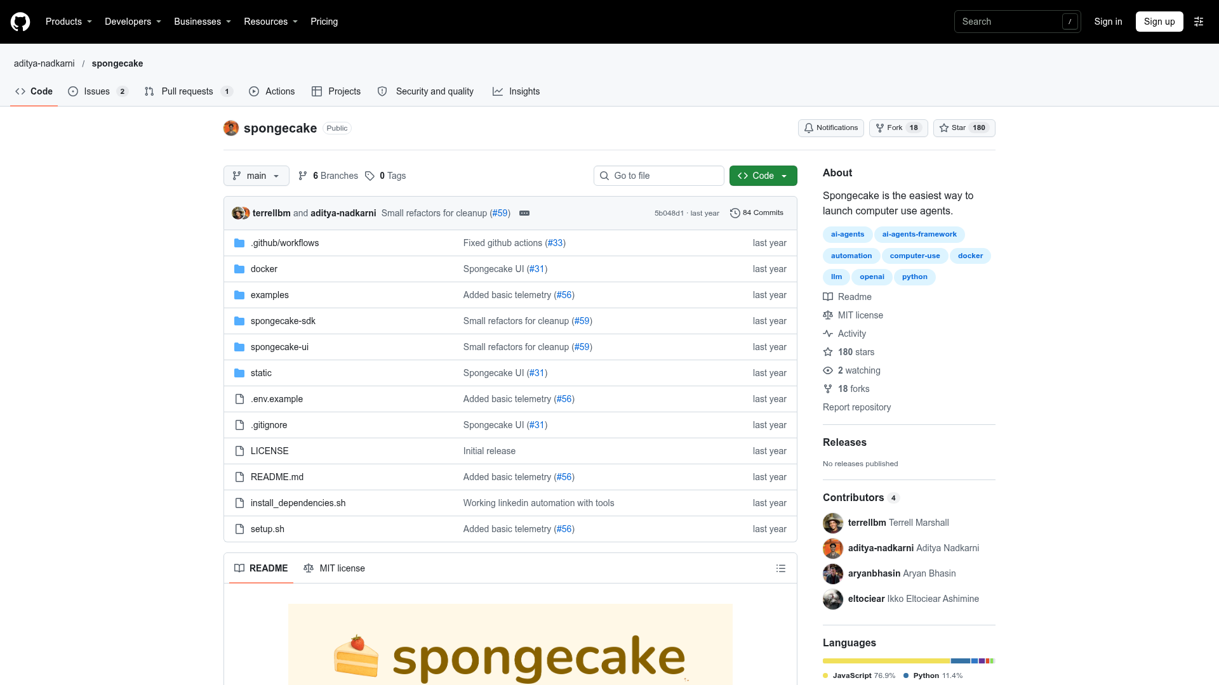
Task: Click the Pricing link in header
Action: [x=324, y=22]
